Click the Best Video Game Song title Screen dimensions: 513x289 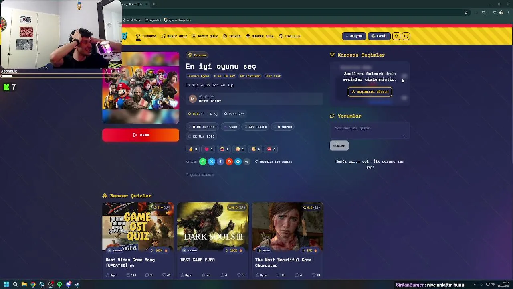130,263
